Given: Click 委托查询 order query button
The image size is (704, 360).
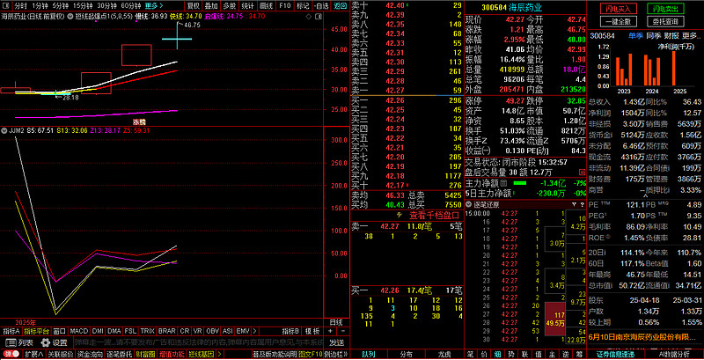Looking at the screenshot, I should click(x=665, y=21).
